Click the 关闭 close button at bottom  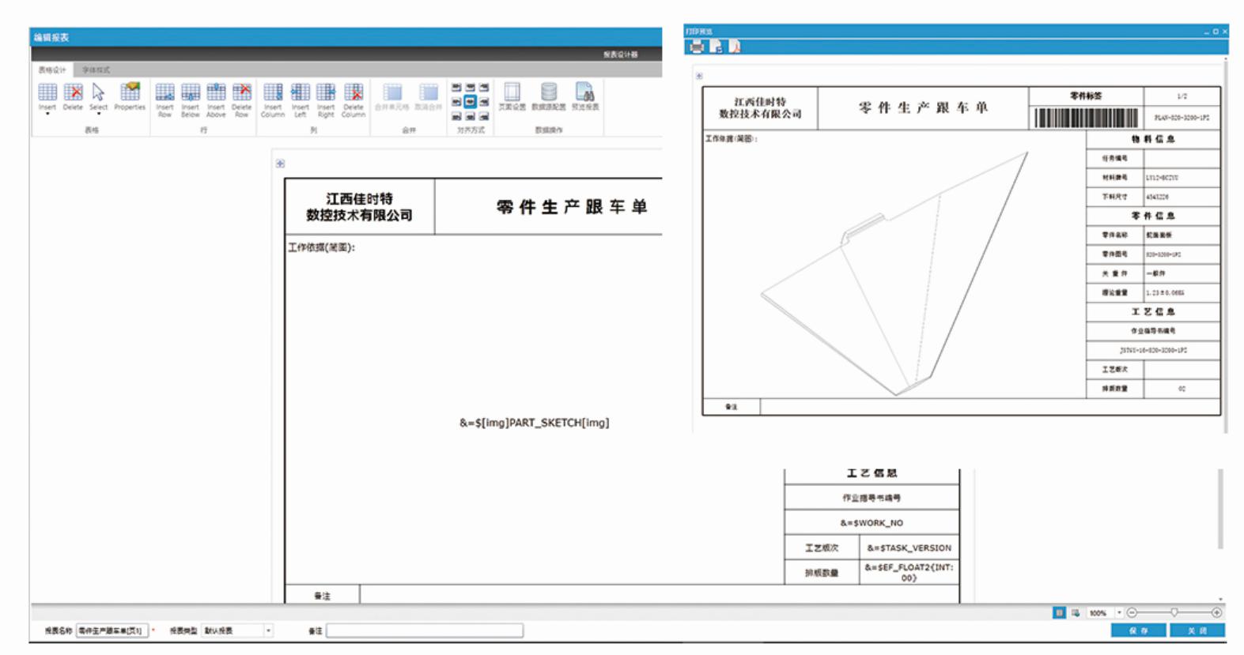click(x=1197, y=631)
